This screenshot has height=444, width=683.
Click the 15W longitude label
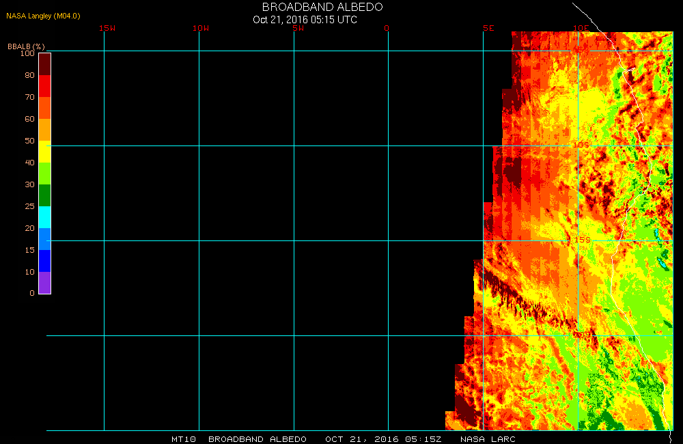pyautogui.click(x=107, y=29)
